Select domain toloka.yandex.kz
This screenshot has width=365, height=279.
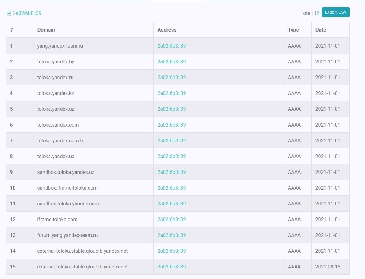tap(56, 93)
